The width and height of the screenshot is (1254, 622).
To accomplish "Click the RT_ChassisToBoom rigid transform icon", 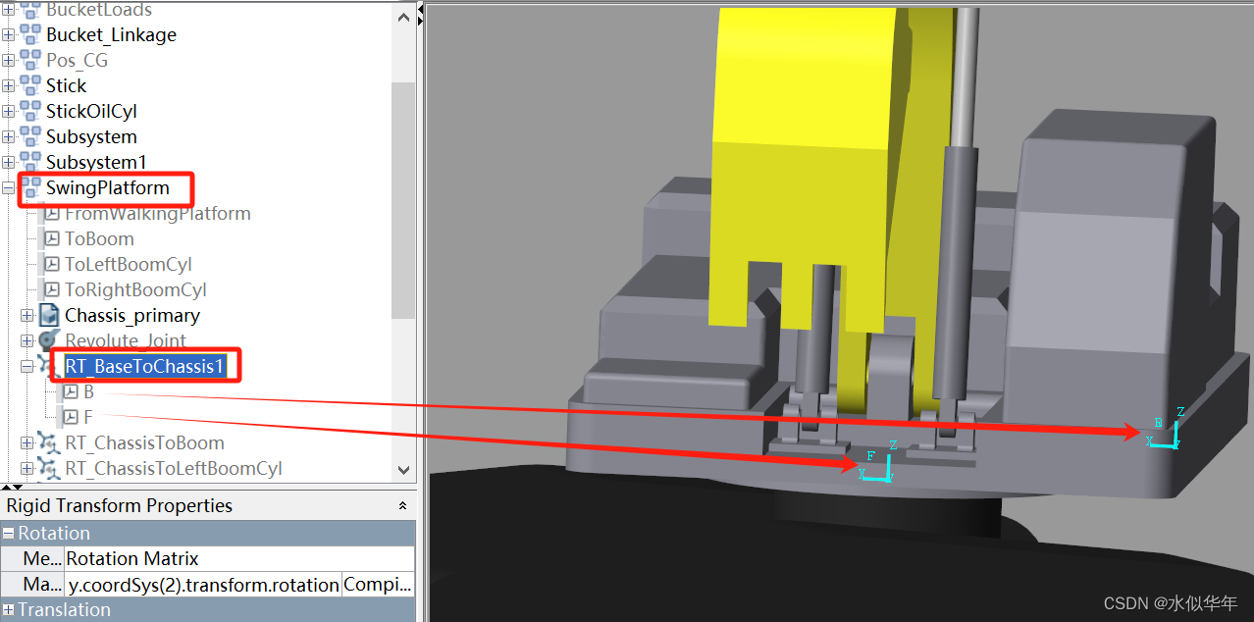I will click(46, 442).
